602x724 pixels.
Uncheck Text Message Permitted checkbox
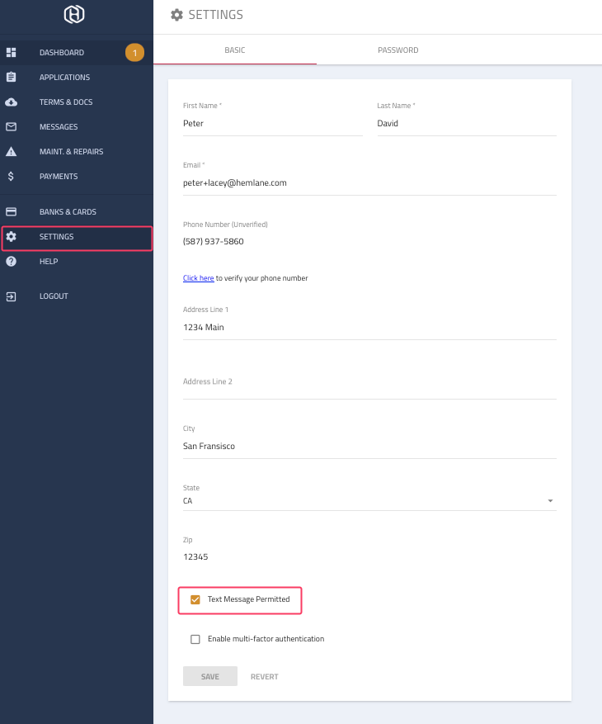pyautogui.click(x=195, y=599)
